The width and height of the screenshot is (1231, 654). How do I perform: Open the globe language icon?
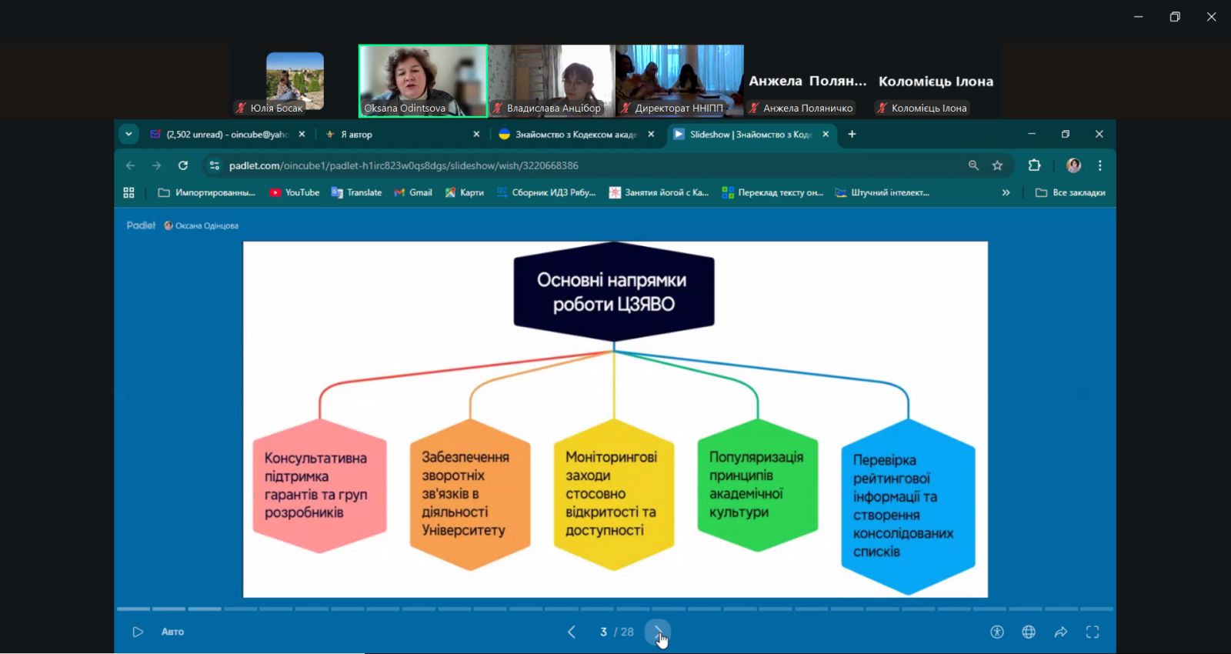pos(1029,632)
